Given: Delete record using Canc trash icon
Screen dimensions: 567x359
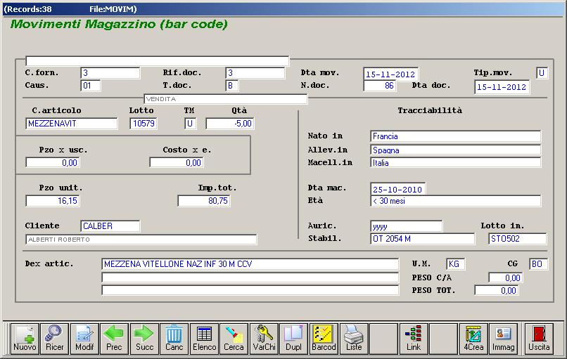Looking at the screenshot, I should [174, 338].
